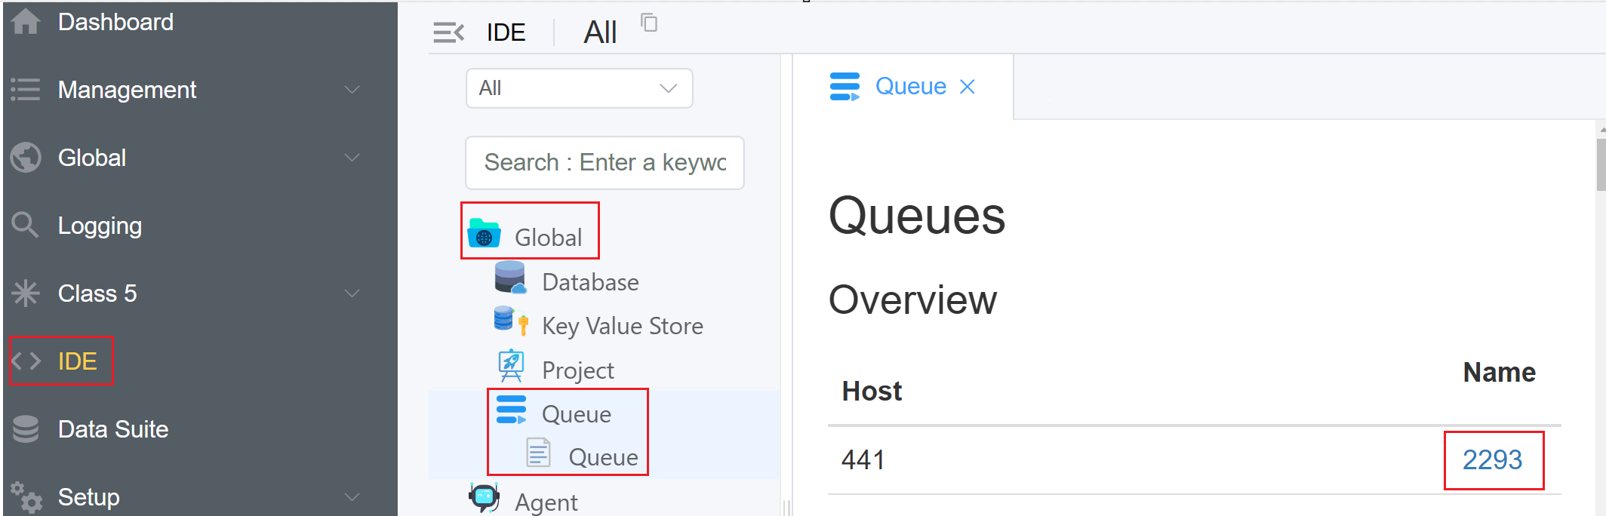Click the Dashboard home icon
The image size is (1606, 516).
pyautogui.click(x=26, y=22)
